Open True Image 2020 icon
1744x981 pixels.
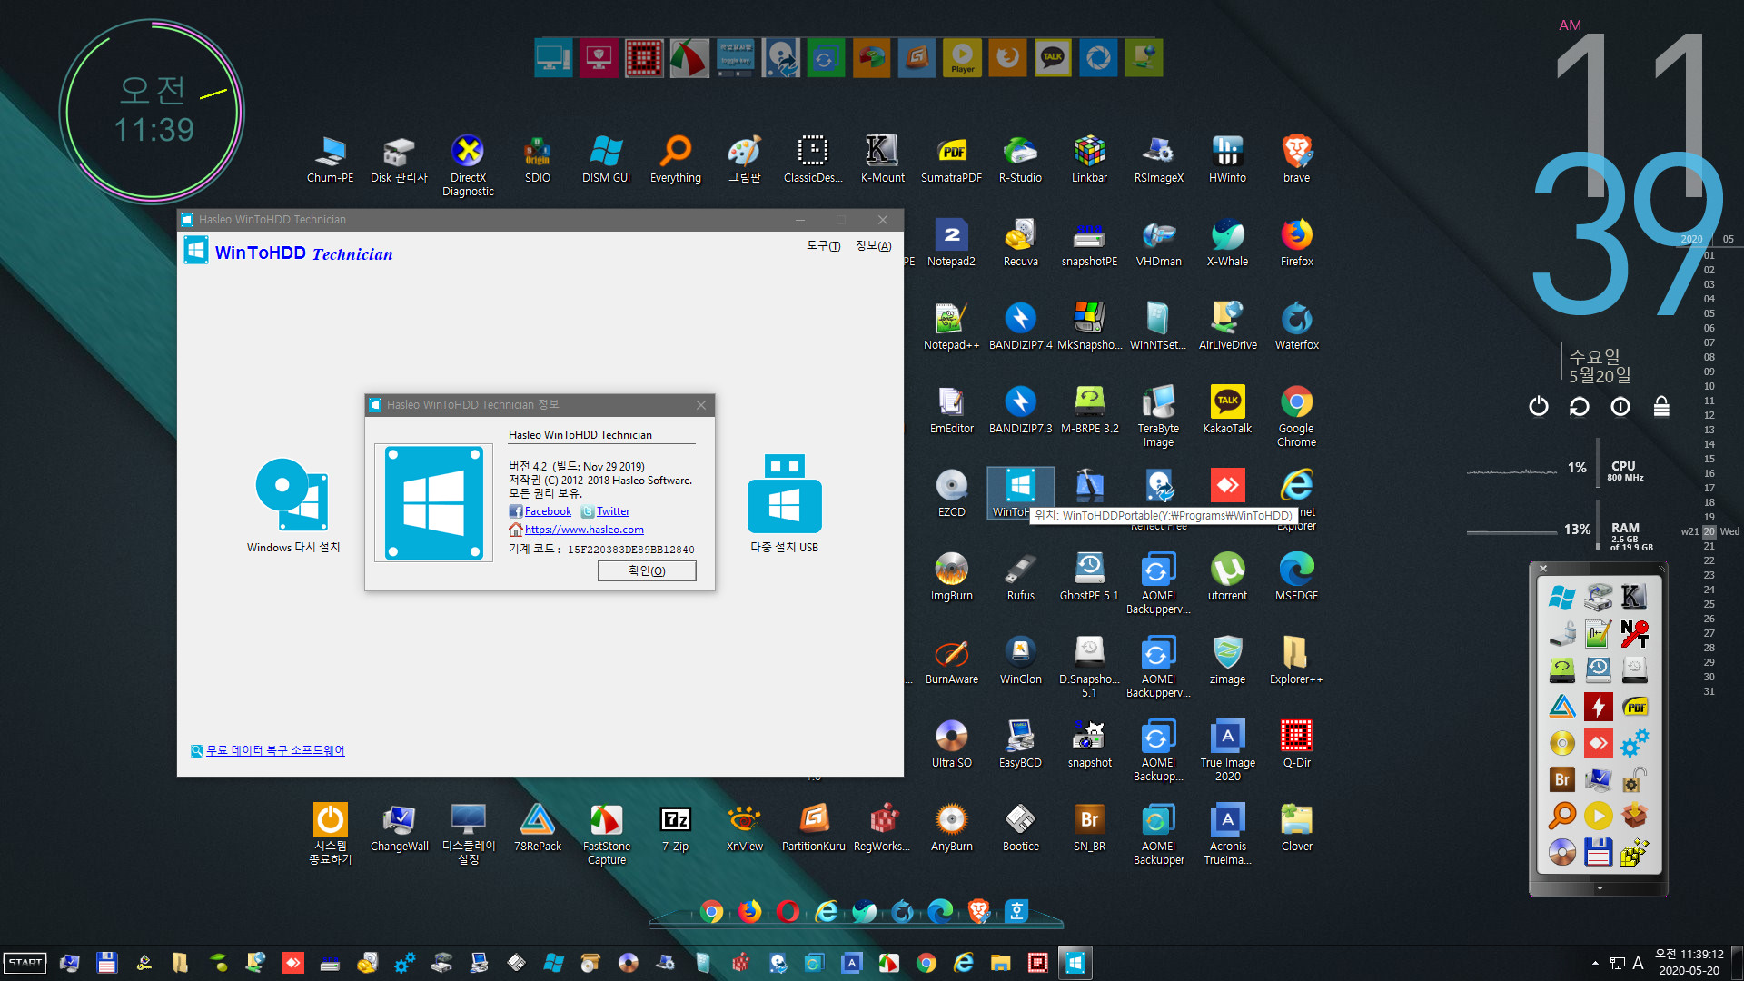1227,750
